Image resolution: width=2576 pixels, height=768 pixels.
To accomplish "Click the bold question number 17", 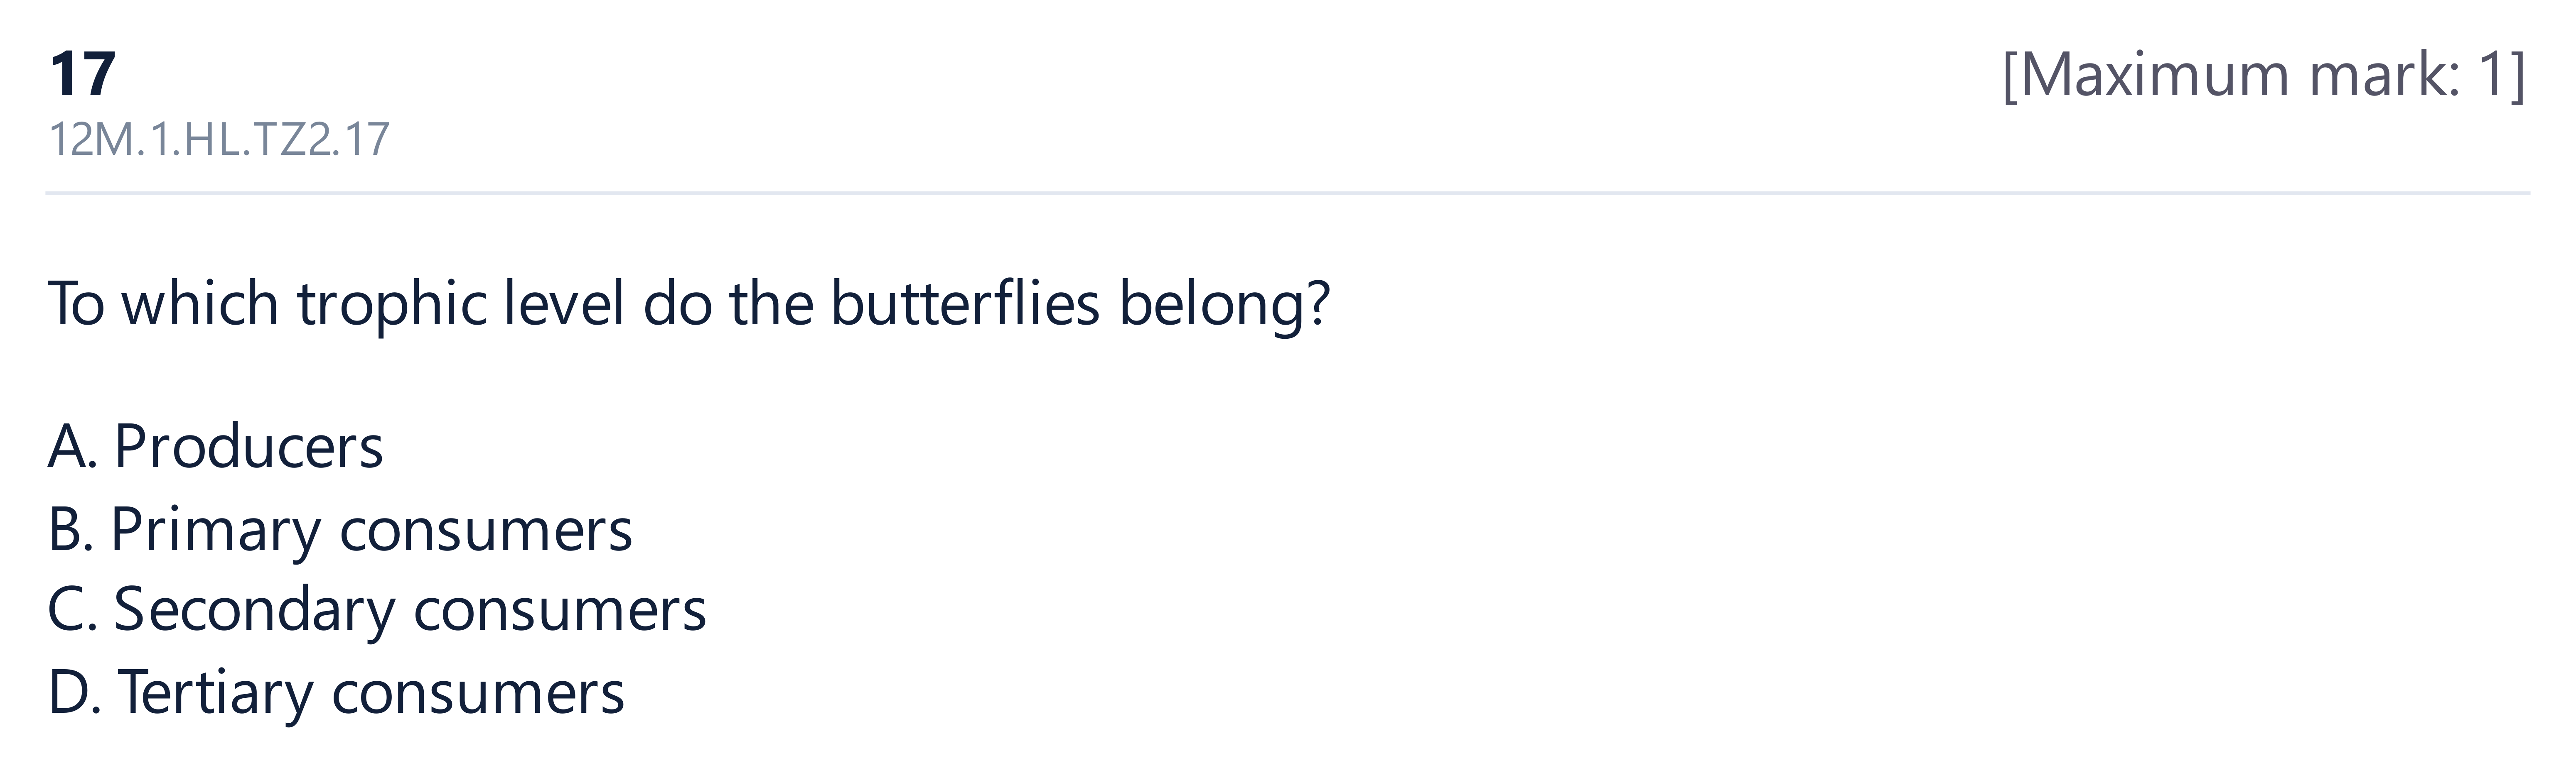I will click(x=83, y=74).
